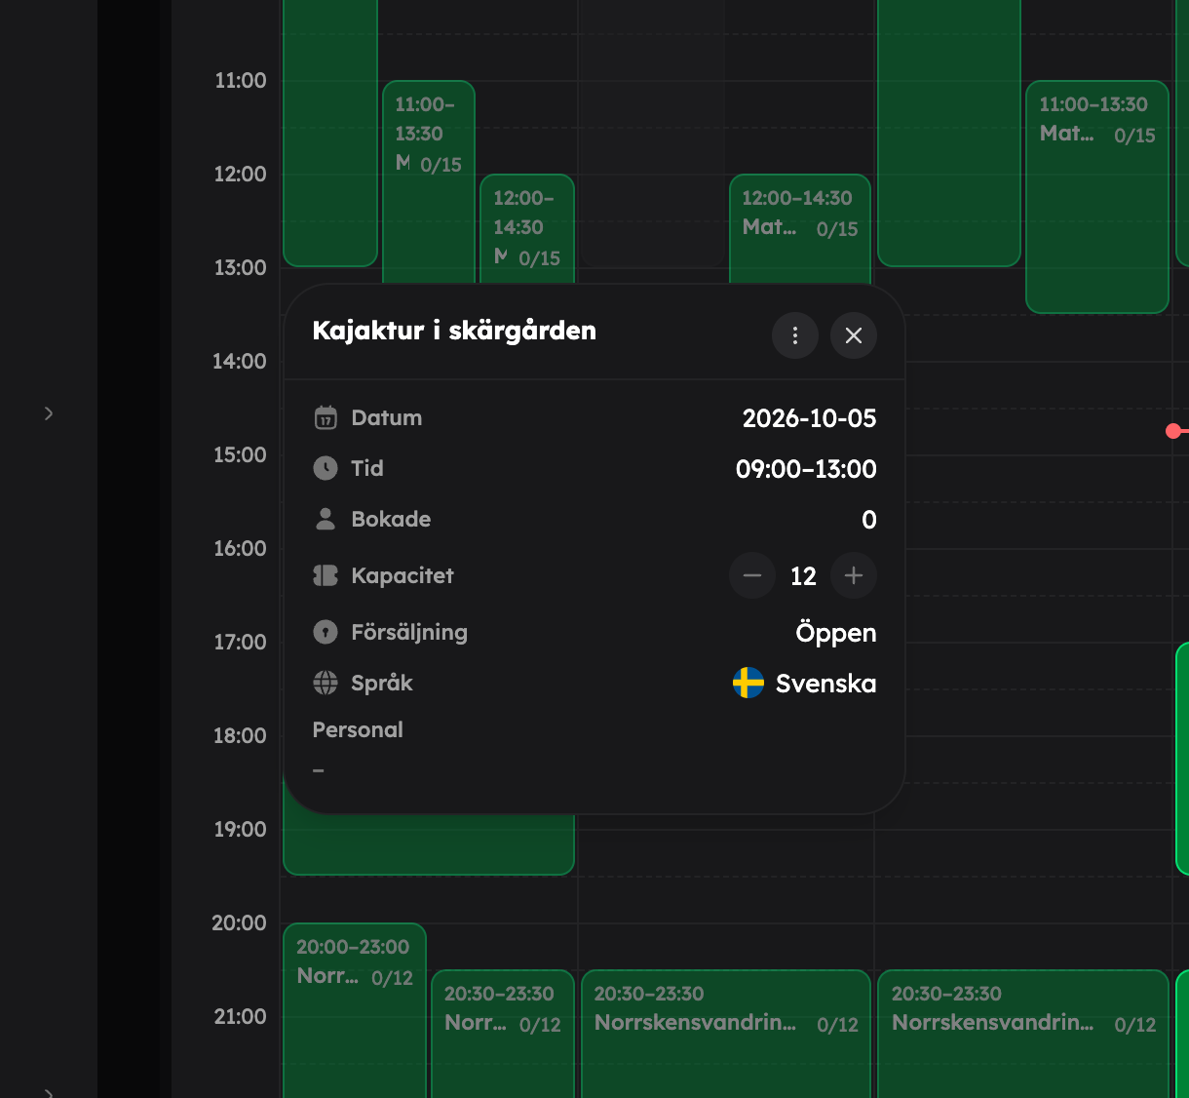Screen dimensions: 1189x1098
Task: Click the Personal label
Action: [x=358, y=729]
